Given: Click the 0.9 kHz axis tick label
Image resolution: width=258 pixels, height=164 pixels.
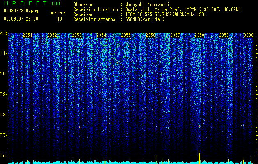Looking at the screenshot, I should point(3,94).
